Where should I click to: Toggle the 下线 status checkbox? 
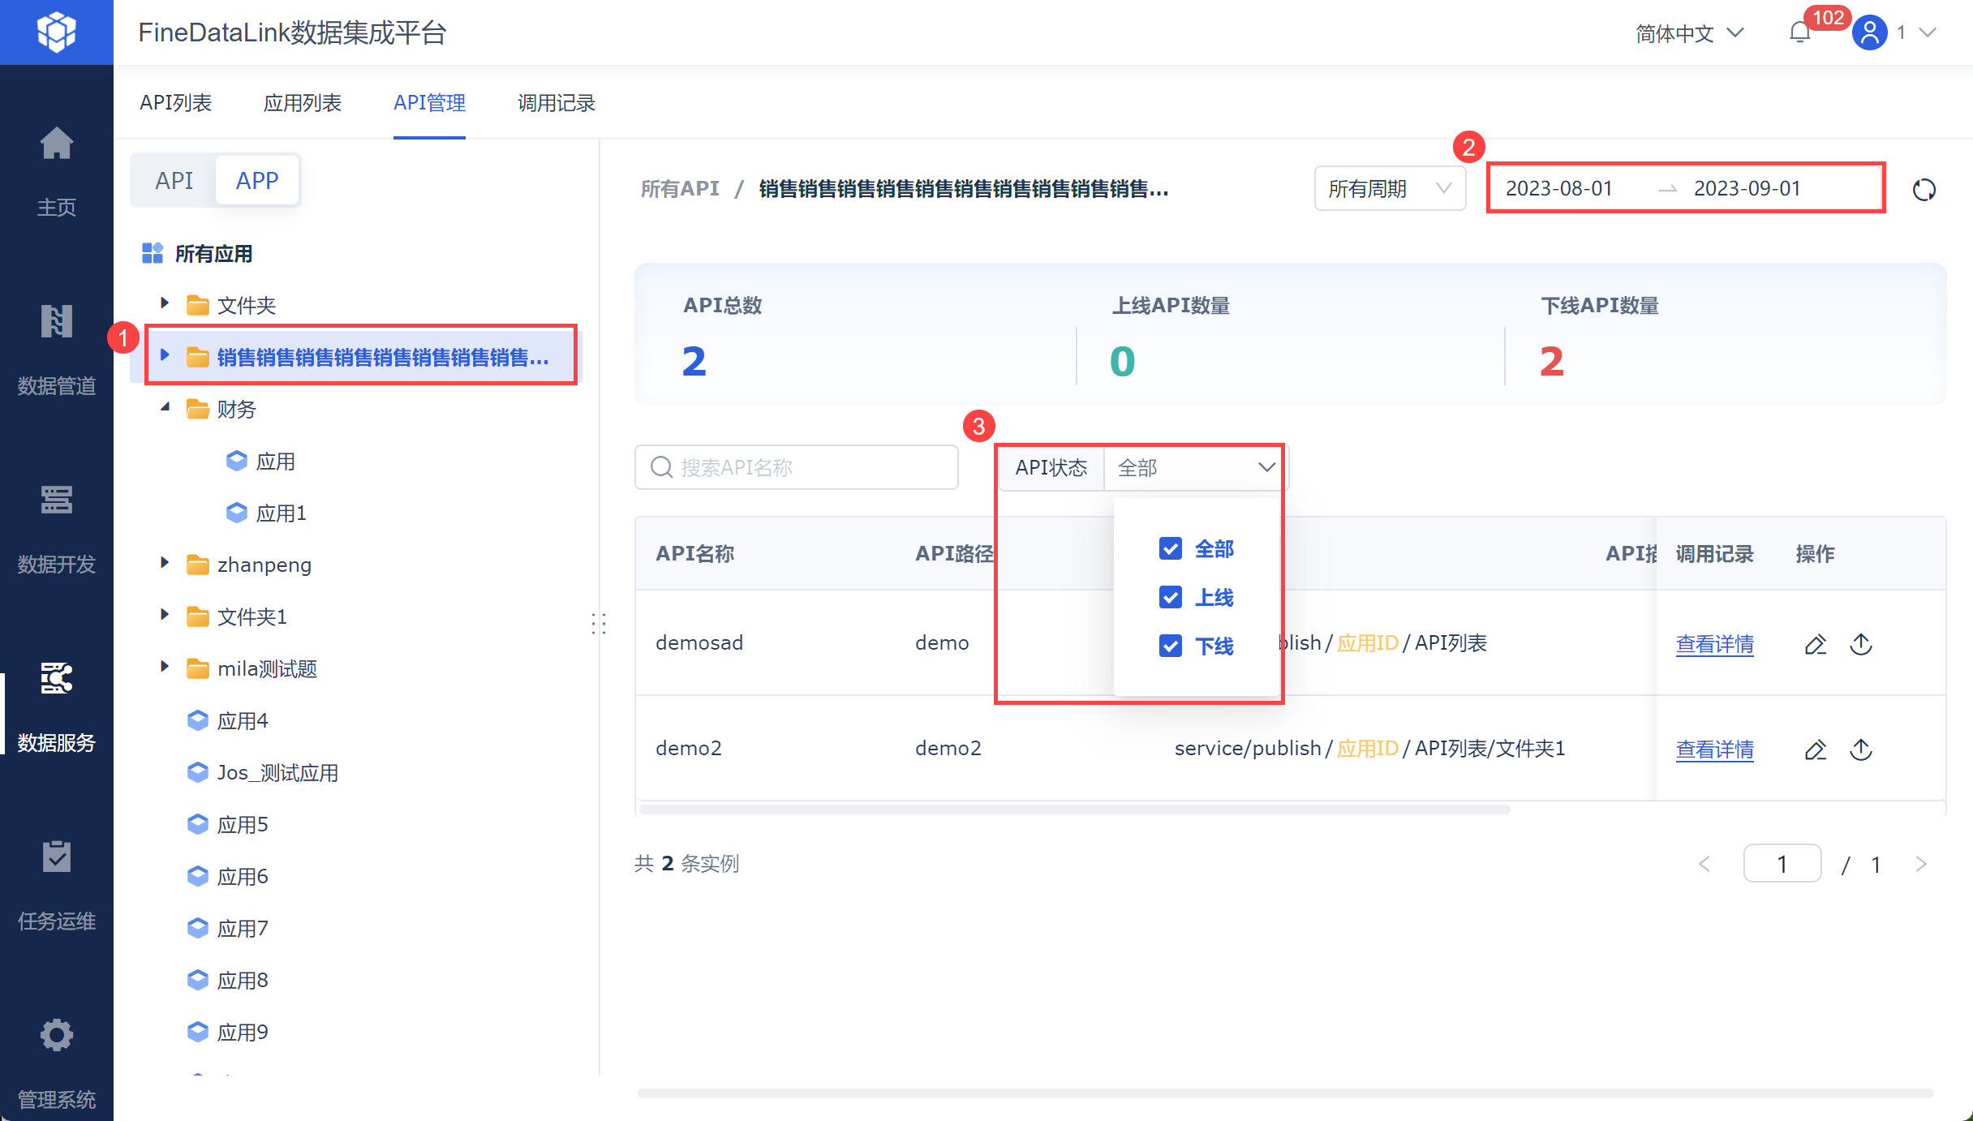1170,646
